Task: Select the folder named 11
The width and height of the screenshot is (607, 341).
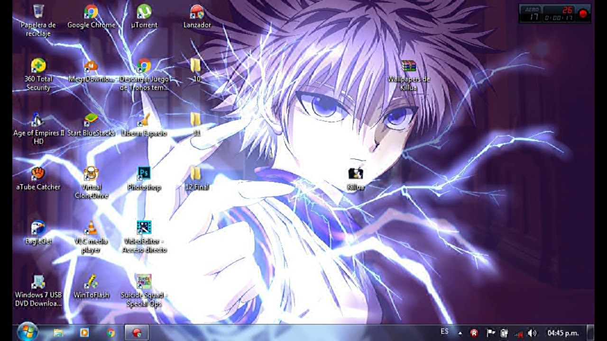Action: pyautogui.click(x=196, y=125)
